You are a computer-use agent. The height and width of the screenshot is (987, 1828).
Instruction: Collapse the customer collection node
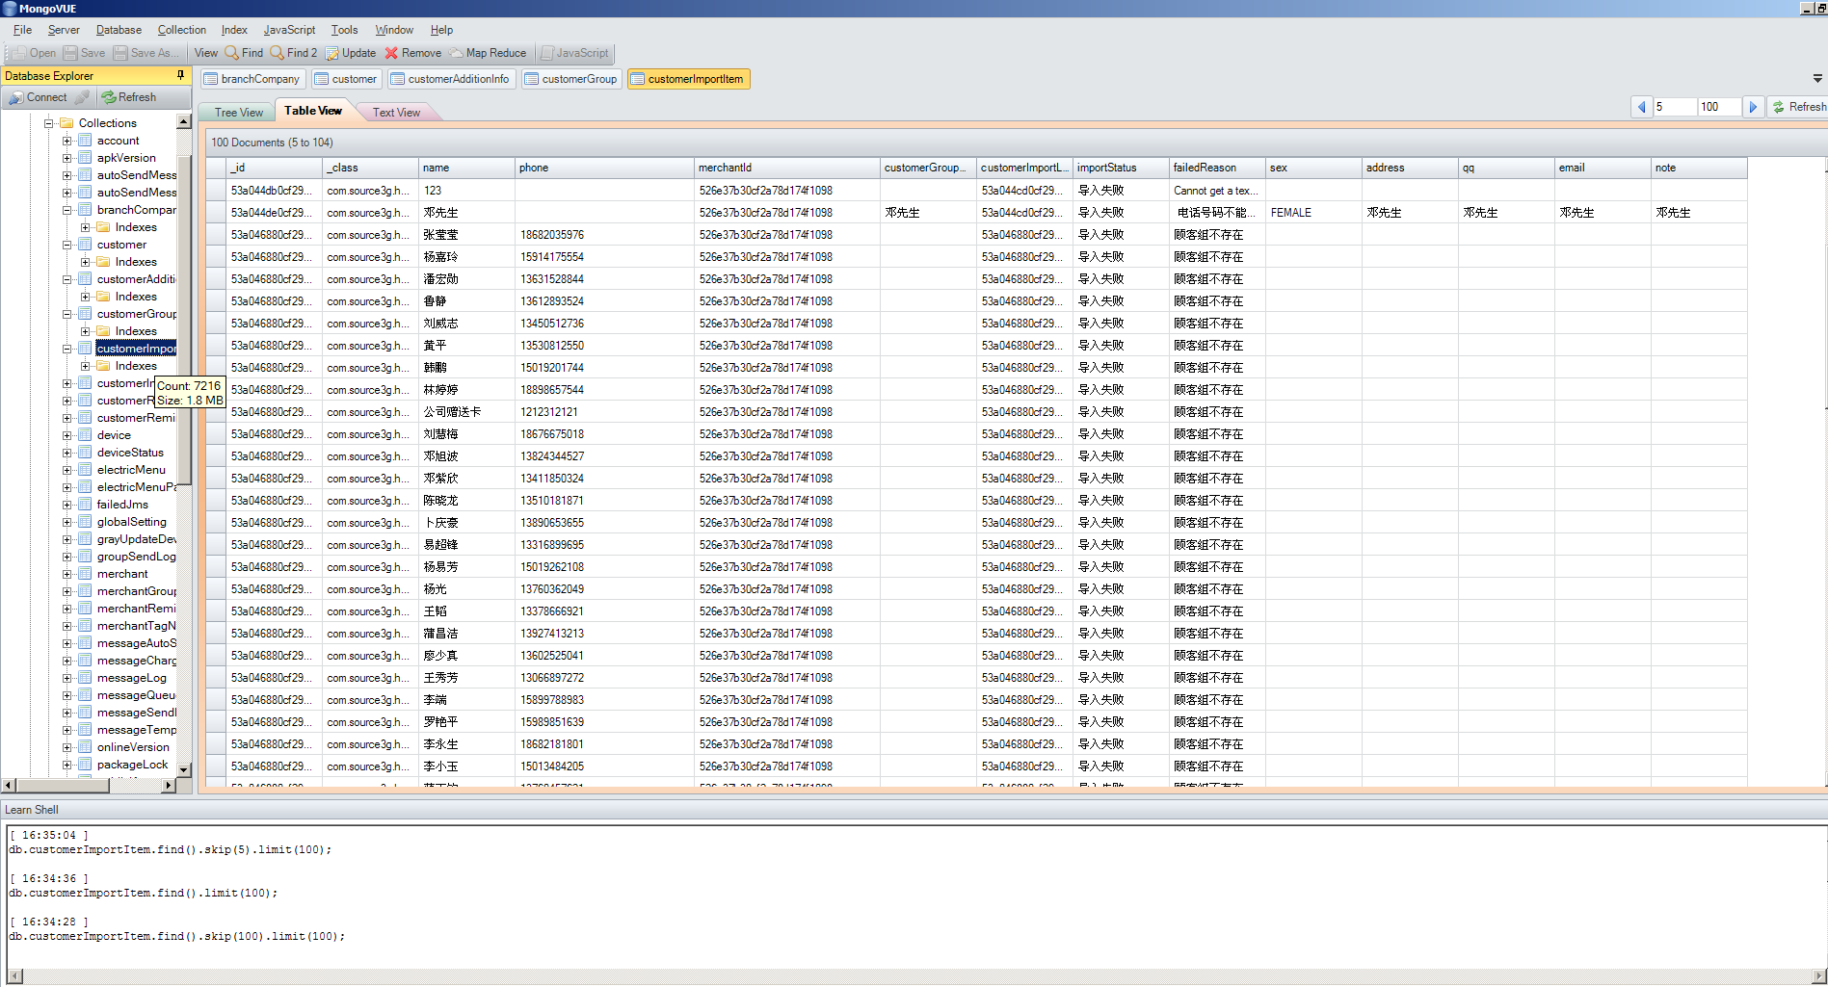(66, 245)
